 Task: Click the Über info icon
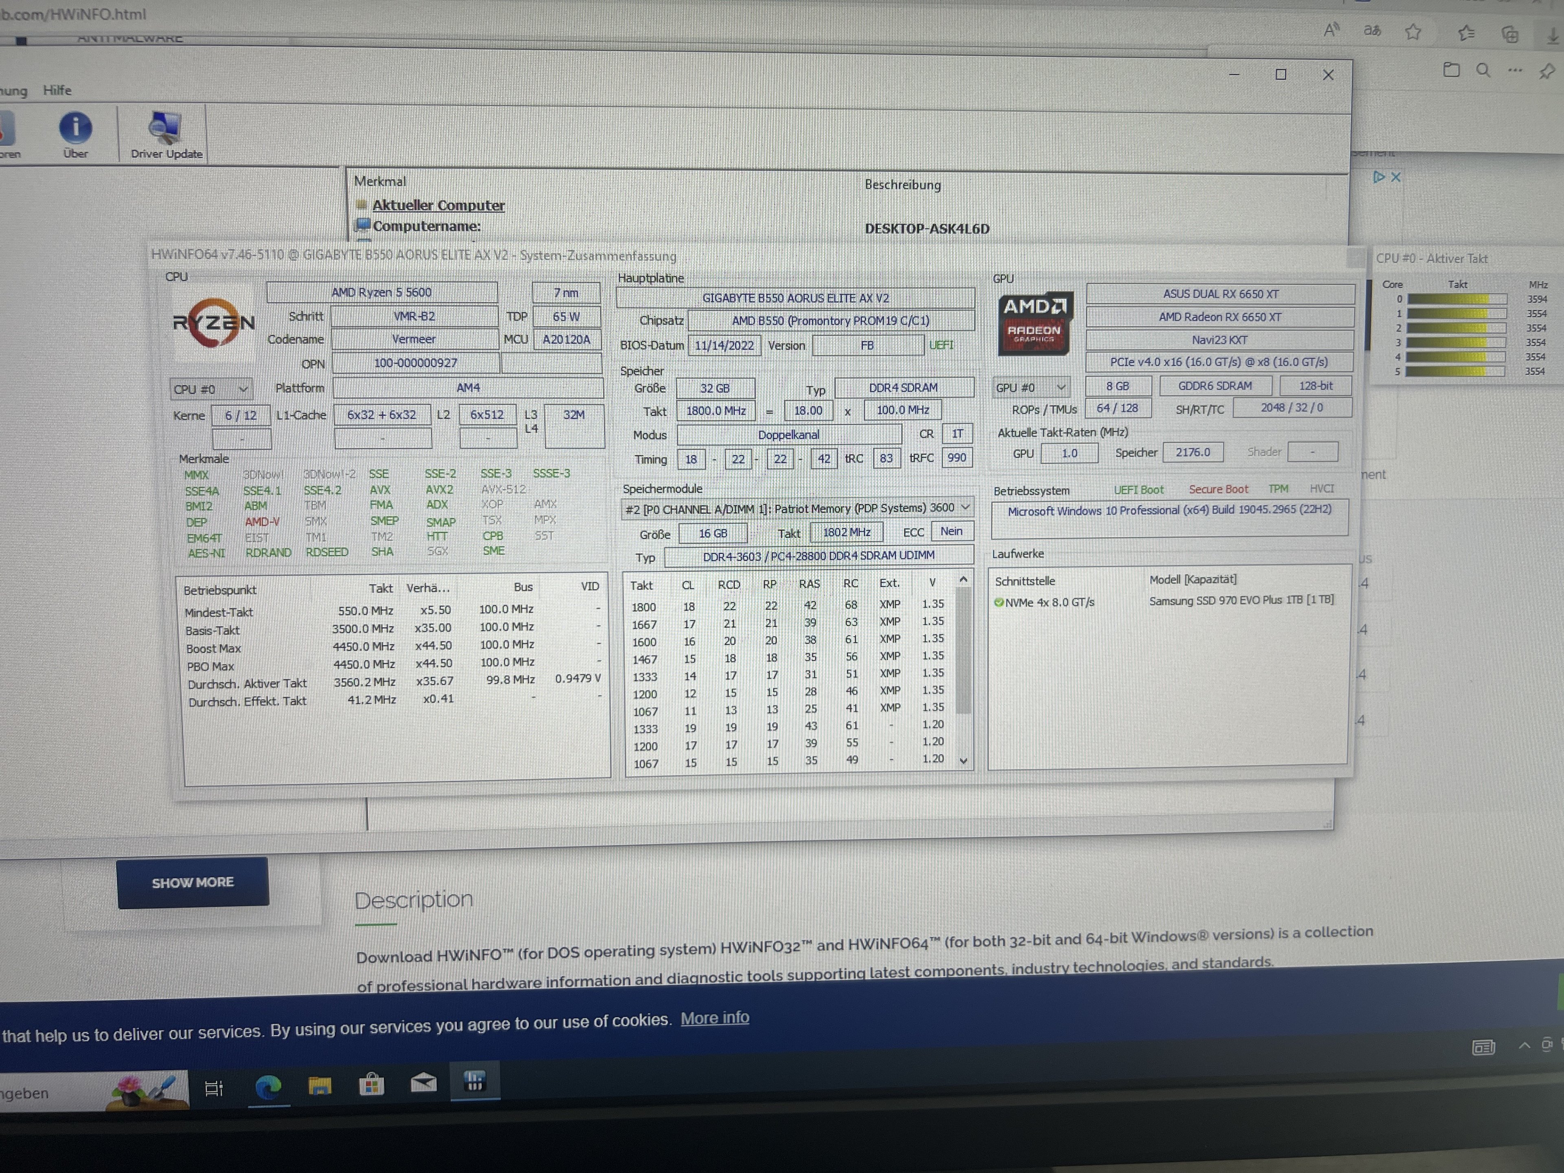[x=75, y=129]
